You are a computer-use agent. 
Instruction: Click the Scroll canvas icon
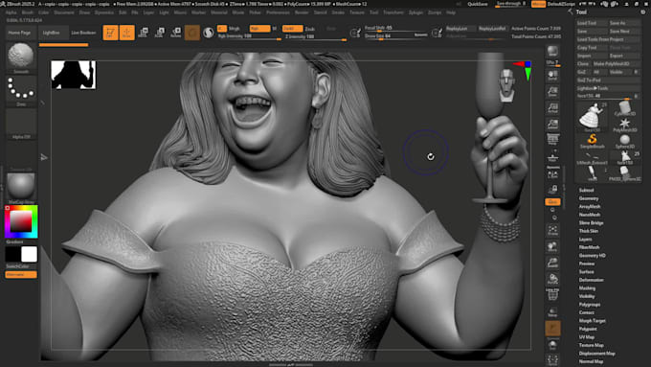coord(552,76)
